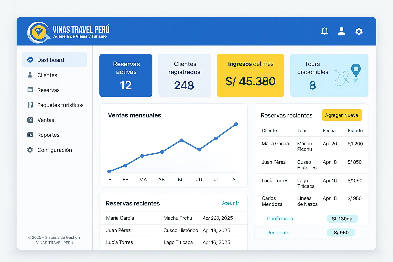The height and width of the screenshot is (262, 393).
Task: Click the yellow Ingresos del mes card
Action: coord(250,75)
